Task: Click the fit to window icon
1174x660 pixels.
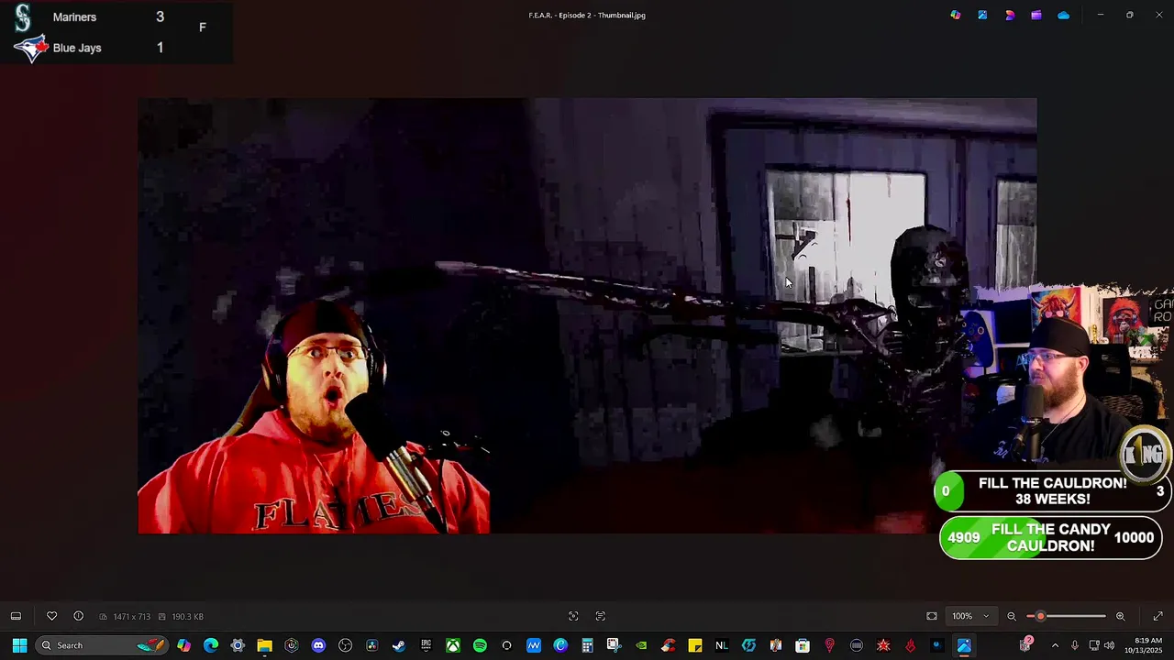Action: click(x=932, y=616)
